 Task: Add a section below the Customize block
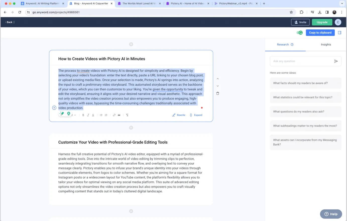(x=131, y=211)
